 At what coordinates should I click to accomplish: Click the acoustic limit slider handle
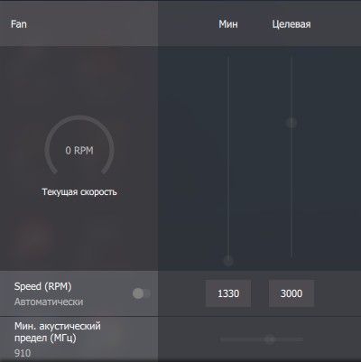(x=270, y=339)
